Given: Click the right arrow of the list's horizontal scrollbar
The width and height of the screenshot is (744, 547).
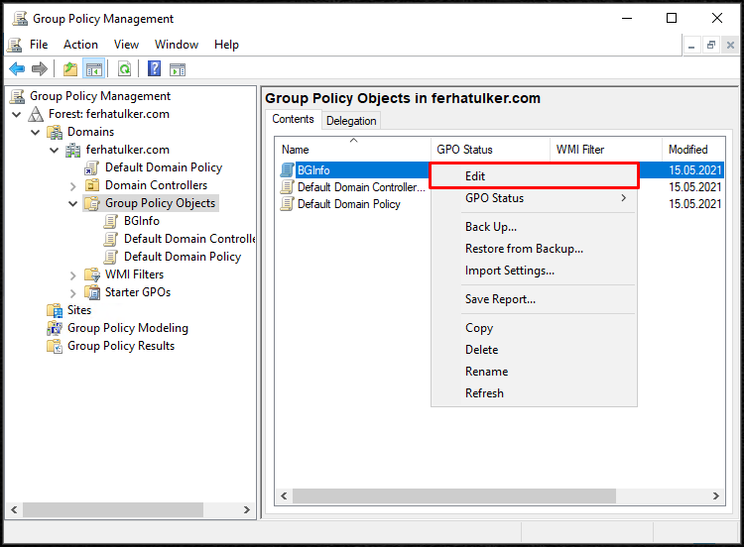Looking at the screenshot, I should 715,495.
